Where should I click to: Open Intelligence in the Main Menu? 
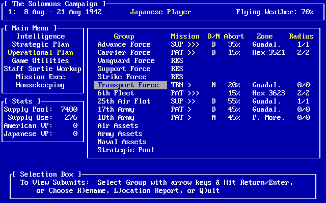point(41,36)
